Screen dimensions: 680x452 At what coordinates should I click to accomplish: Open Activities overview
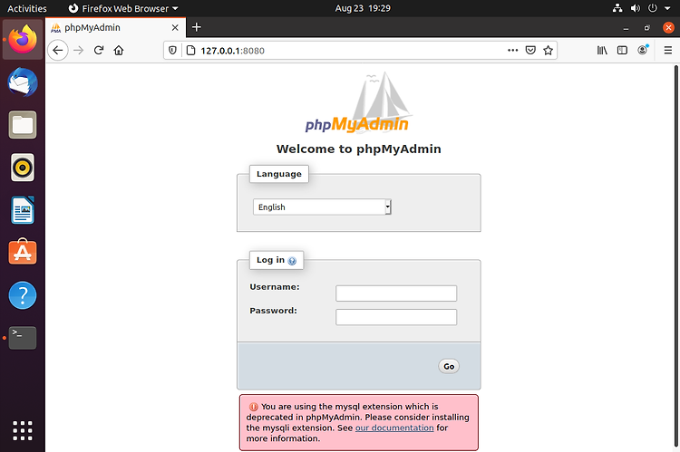[27, 8]
